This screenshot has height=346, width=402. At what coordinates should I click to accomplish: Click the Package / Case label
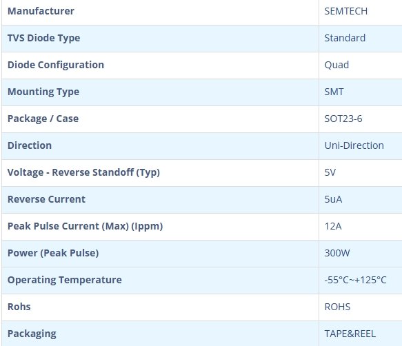point(43,119)
